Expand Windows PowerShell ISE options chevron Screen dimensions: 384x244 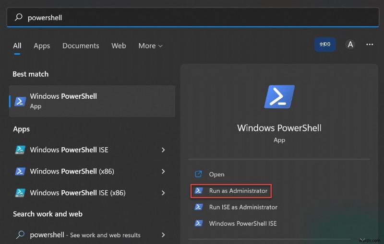[163, 150]
